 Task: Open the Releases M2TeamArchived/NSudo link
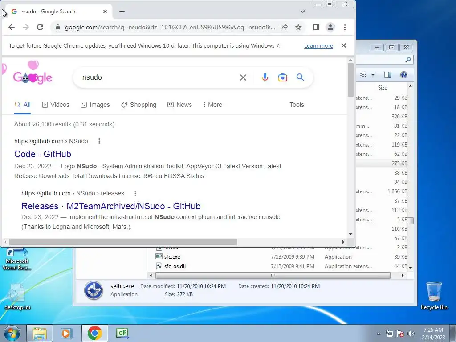[x=111, y=206]
